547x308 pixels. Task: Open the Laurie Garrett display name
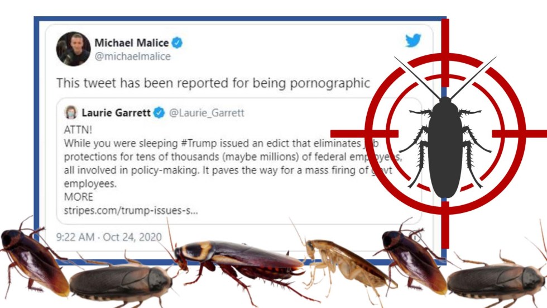coord(116,112)
